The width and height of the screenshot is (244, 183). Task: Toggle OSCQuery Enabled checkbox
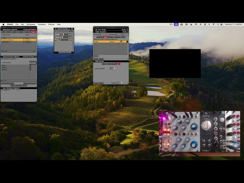(2, 59)
